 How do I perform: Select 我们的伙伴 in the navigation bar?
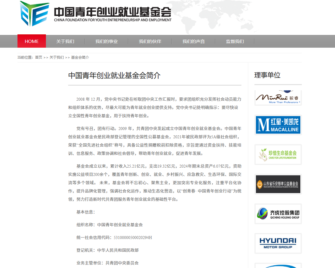pyautogui.click(x=150, y=41)
